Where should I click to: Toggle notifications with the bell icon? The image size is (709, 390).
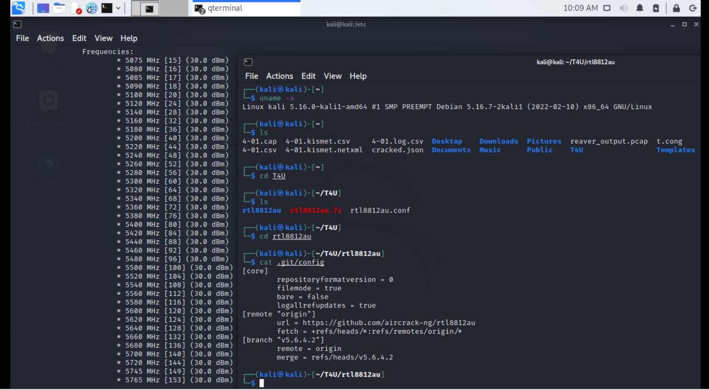coord(640,7)
